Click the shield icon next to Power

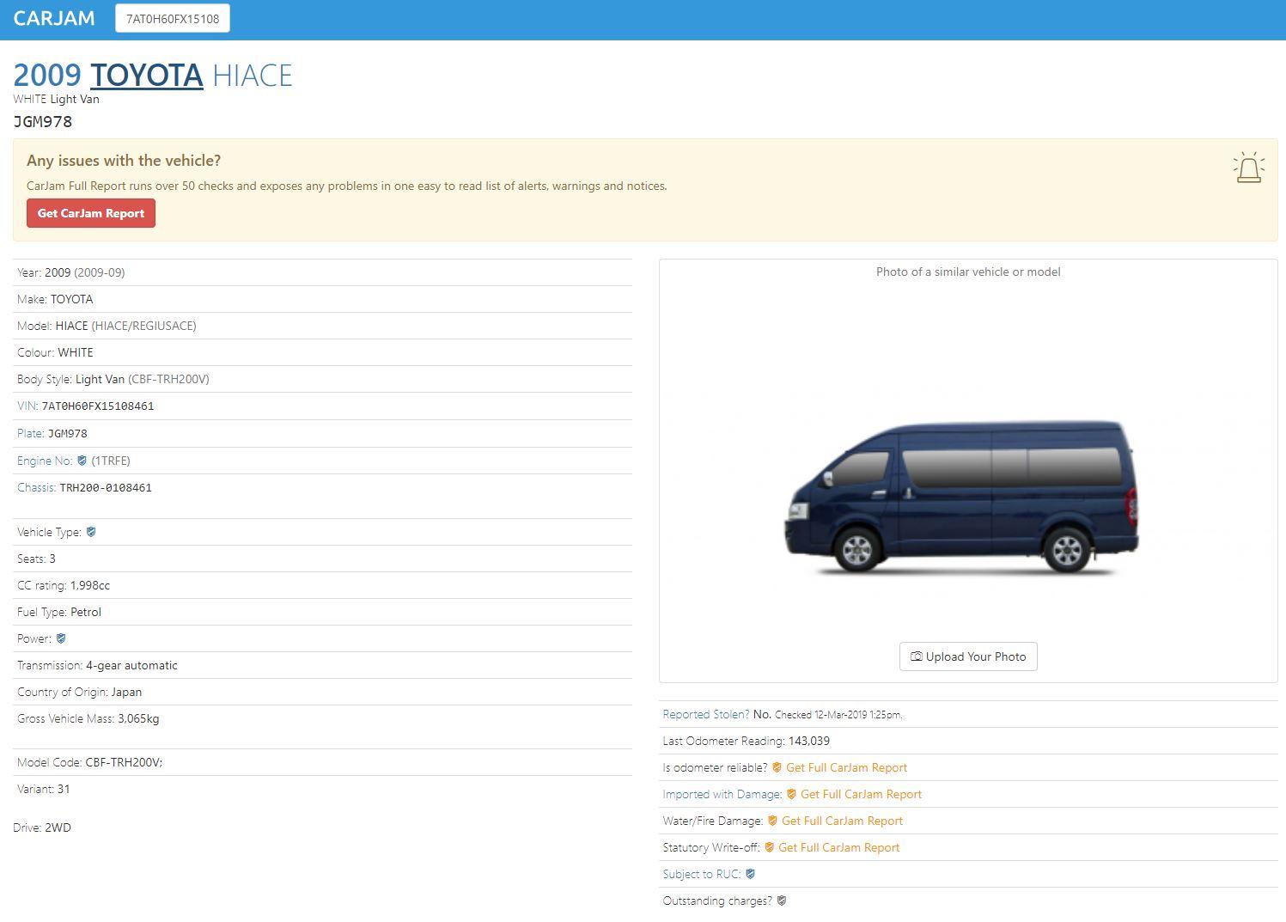tap(61, 638)
